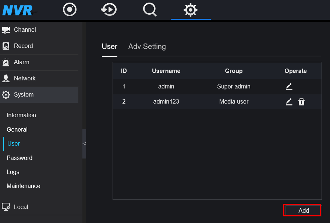Select the User tab

[x=109, y=47]
